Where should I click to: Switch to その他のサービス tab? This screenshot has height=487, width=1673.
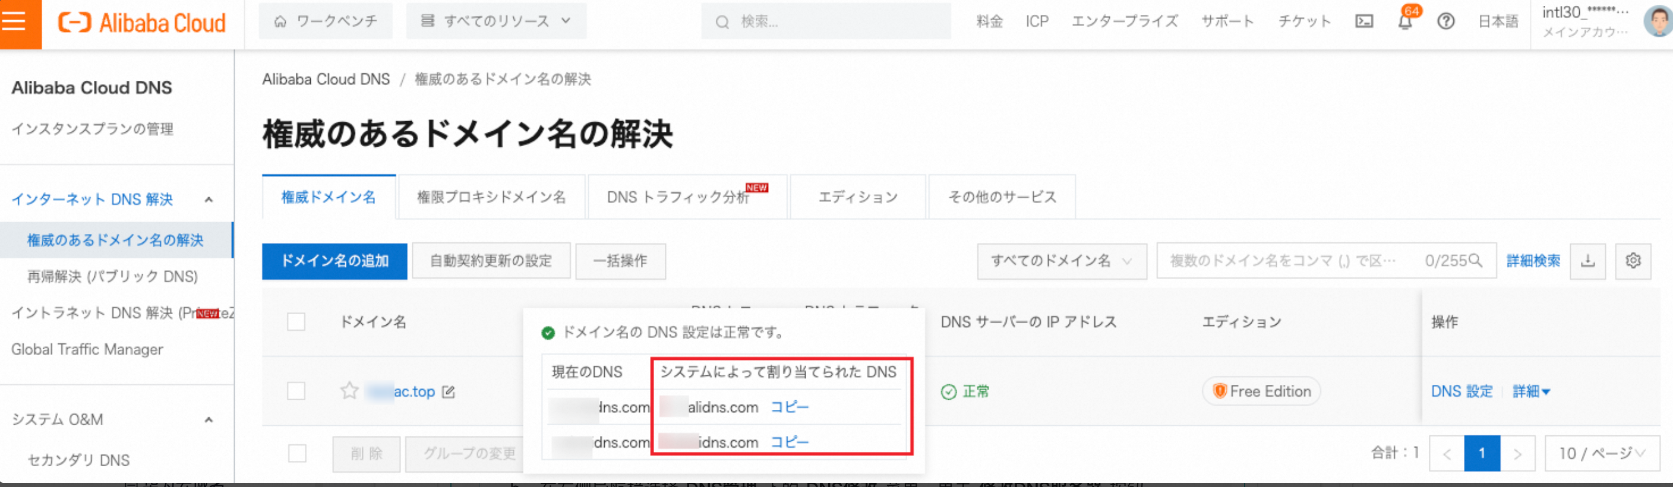(x=1002, y=197)
